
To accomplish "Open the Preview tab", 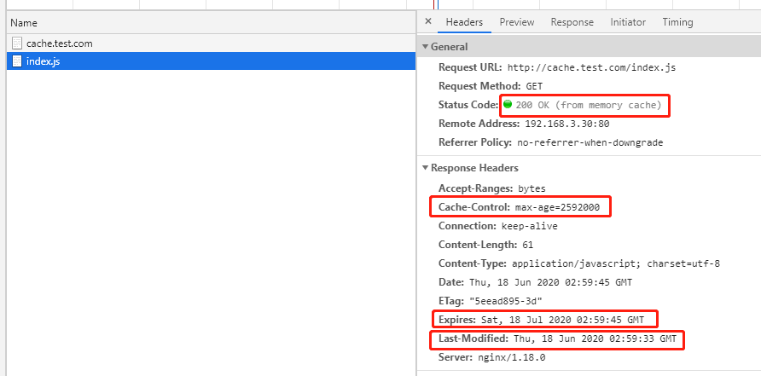I will (x=517, y=22).
